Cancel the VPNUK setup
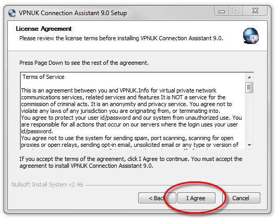The height and width of the screenshot is (219, 277). [242, 198]
